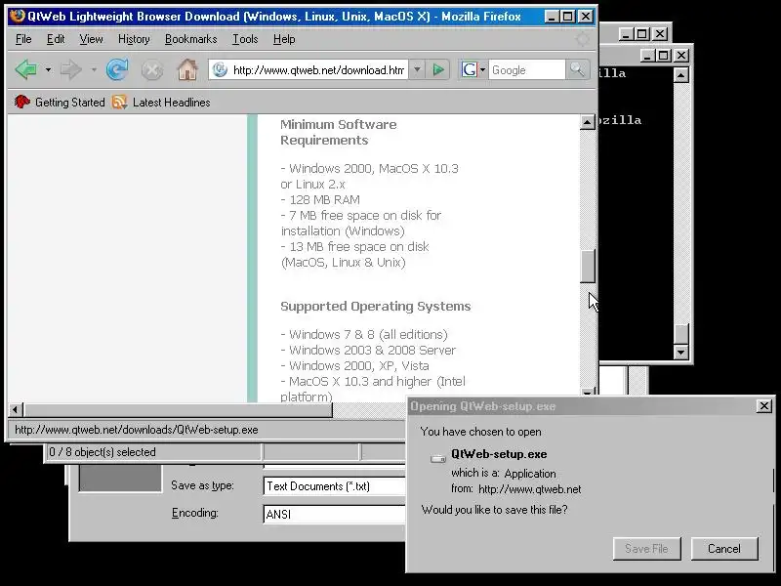Click the page vertical scrollbar thumb
The image size is (781, 586).
pos(588,266)
